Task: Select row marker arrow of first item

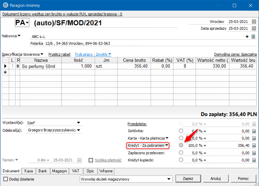Action: [x=5, y=66]
